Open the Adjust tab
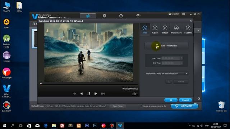230x129 pixels. coord(155,29)
